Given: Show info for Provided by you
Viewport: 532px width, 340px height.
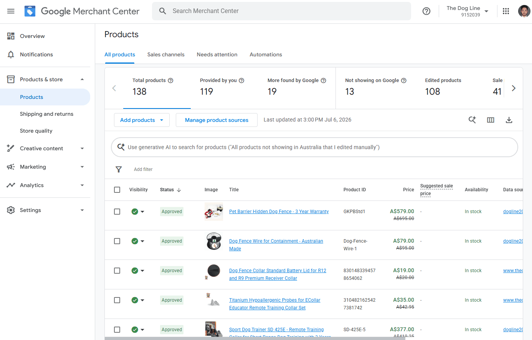Looking at the screenshot, I should tap(241, 80).
